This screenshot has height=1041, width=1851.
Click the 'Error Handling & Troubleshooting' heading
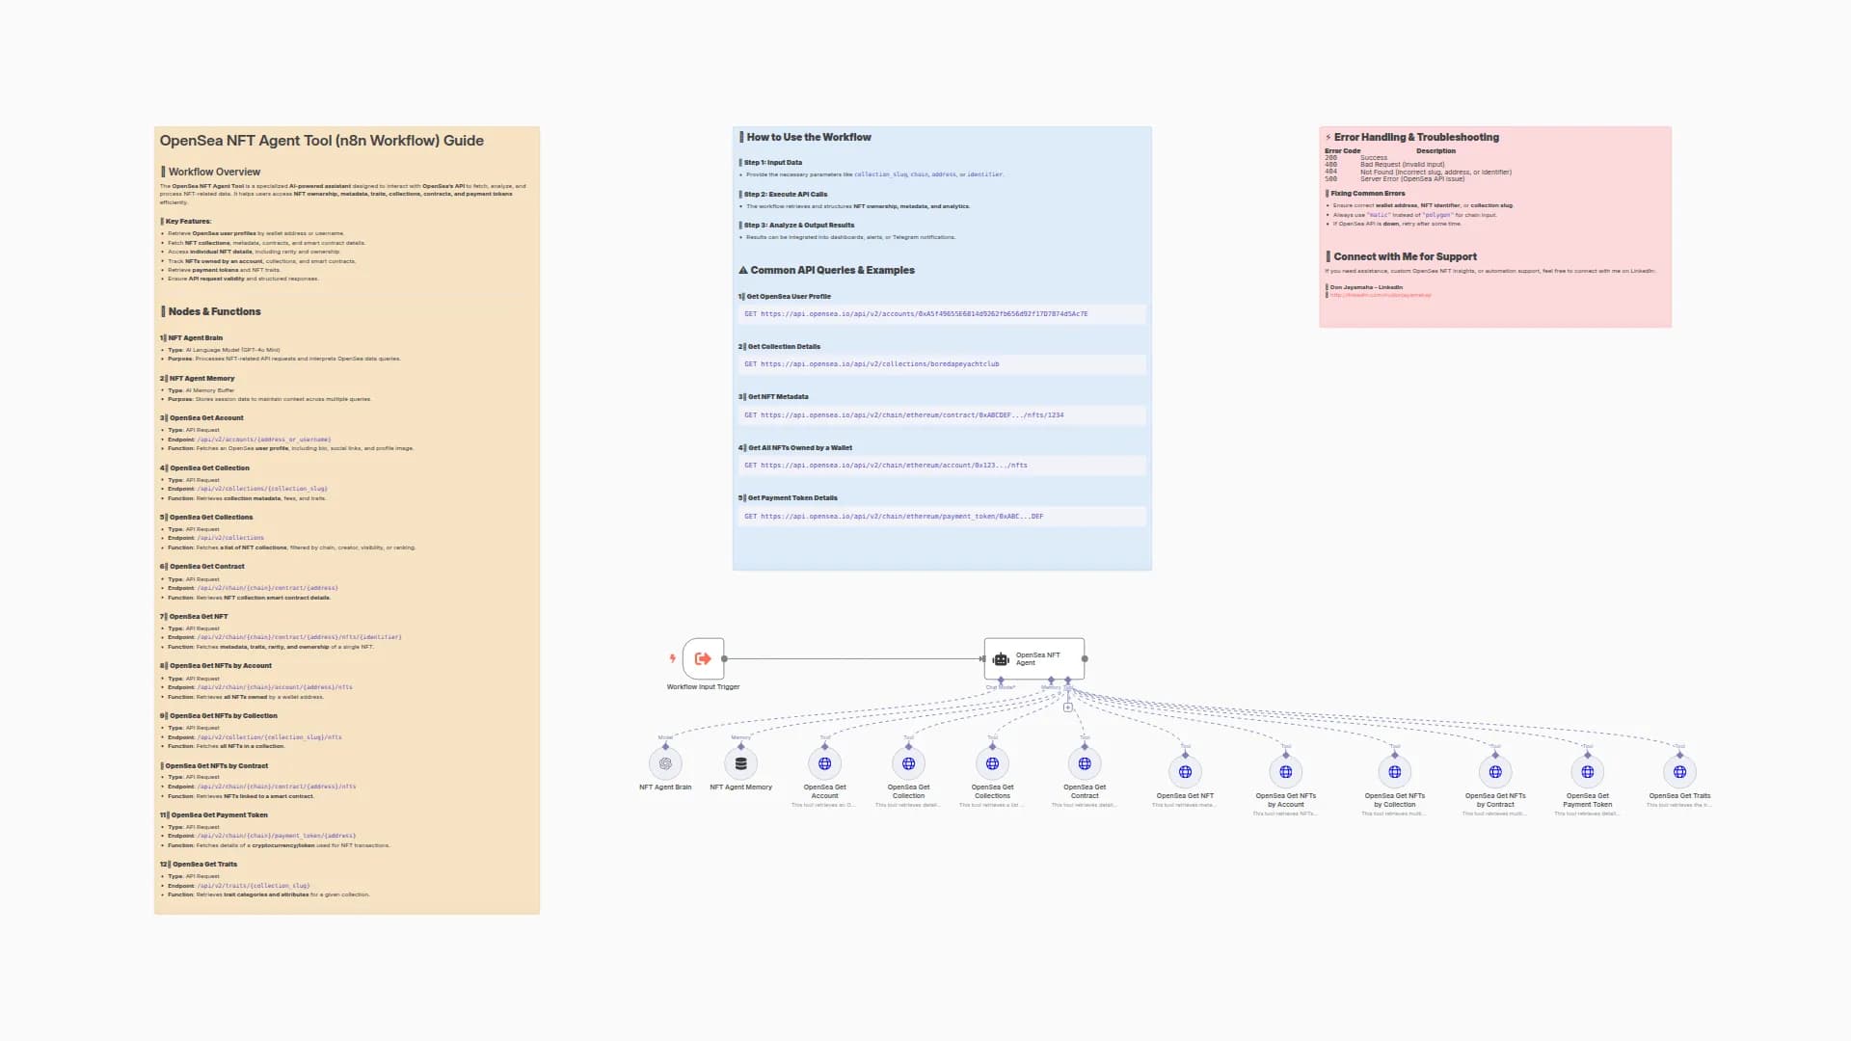point(1416,138)
